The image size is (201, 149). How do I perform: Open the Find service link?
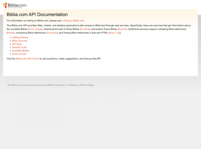31,29
